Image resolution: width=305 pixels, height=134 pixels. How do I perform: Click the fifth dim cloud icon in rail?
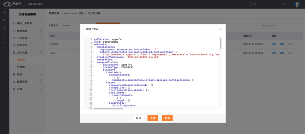tap(5, 43)
